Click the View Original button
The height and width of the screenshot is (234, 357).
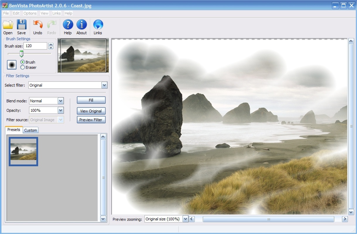pos(91,111)
